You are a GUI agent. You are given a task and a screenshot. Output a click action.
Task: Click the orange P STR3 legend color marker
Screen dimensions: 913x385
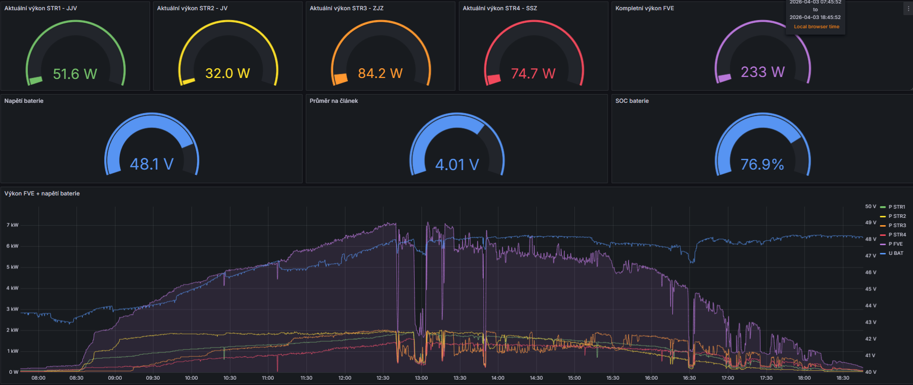tap(883, 226)
